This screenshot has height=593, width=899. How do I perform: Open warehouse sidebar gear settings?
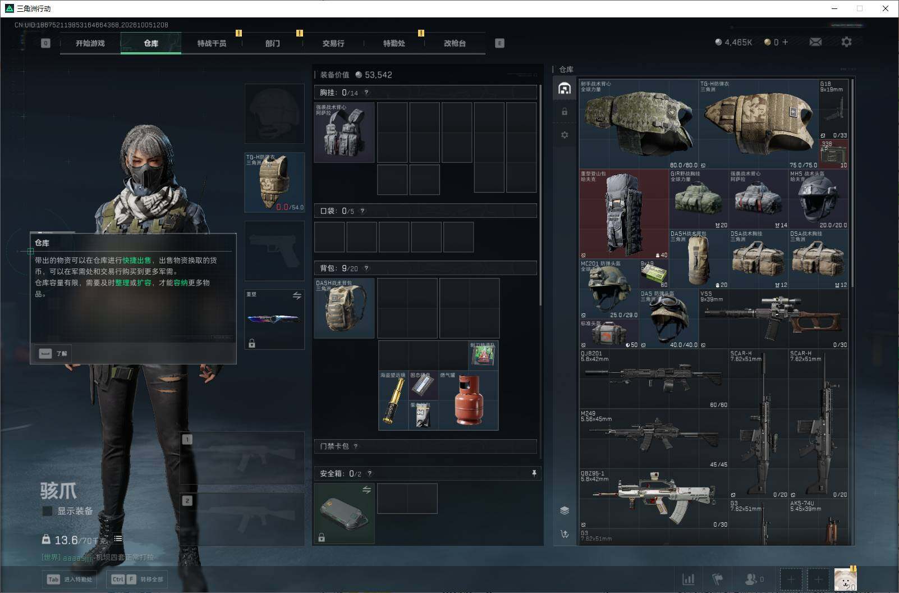[565, 135]
